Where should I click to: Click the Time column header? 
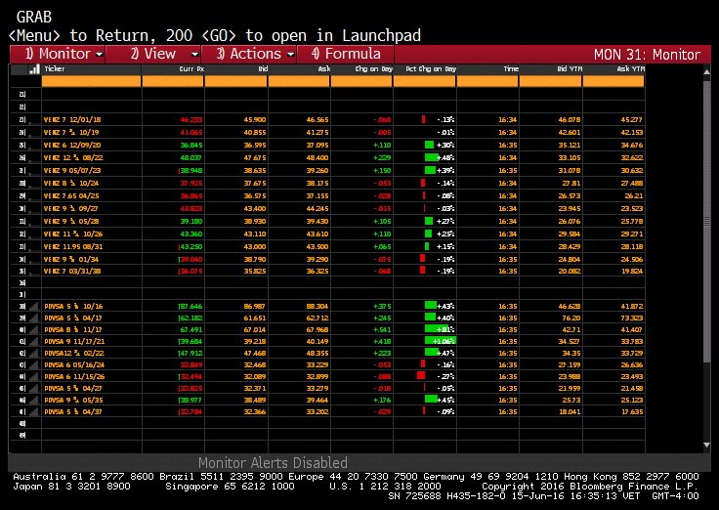click(x=511, y=69)
